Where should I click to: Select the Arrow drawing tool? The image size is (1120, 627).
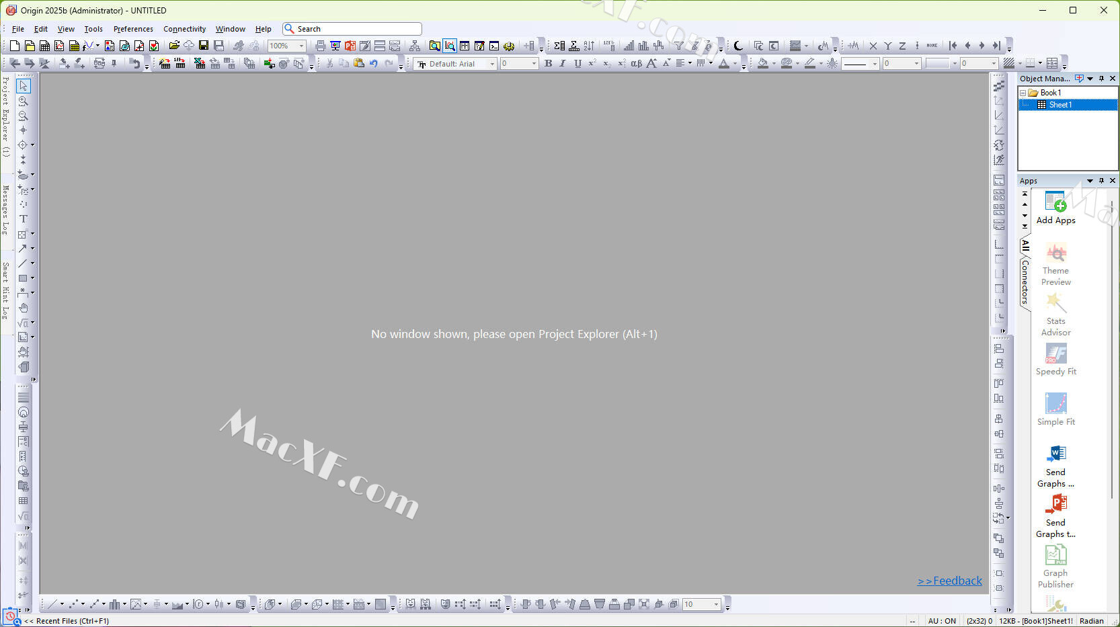(22, 249)
